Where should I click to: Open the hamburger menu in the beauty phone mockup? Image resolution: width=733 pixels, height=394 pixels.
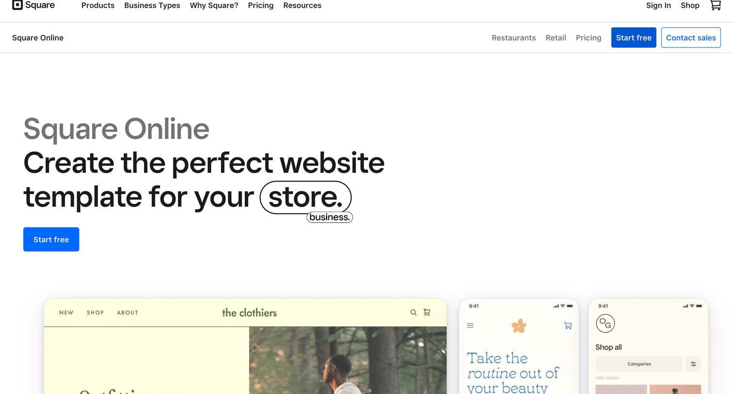point(470,326)
